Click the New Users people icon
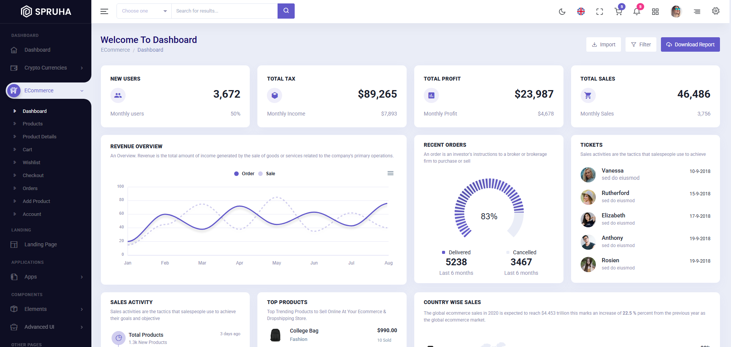This screenshot has height=347, width=731. click(x=118, y=95)
